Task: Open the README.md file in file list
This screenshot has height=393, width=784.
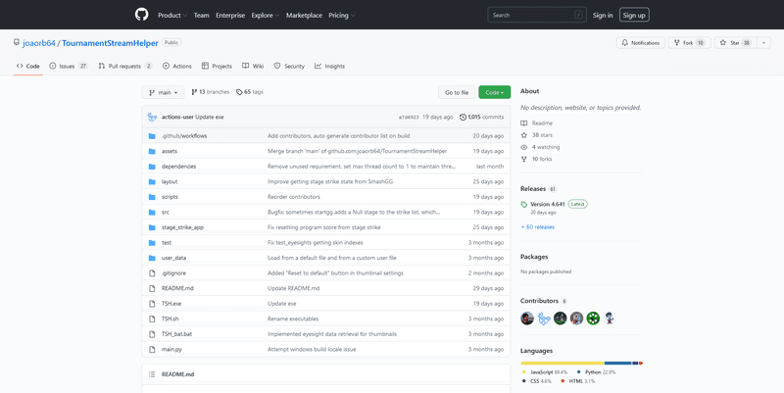Action: 177,288
